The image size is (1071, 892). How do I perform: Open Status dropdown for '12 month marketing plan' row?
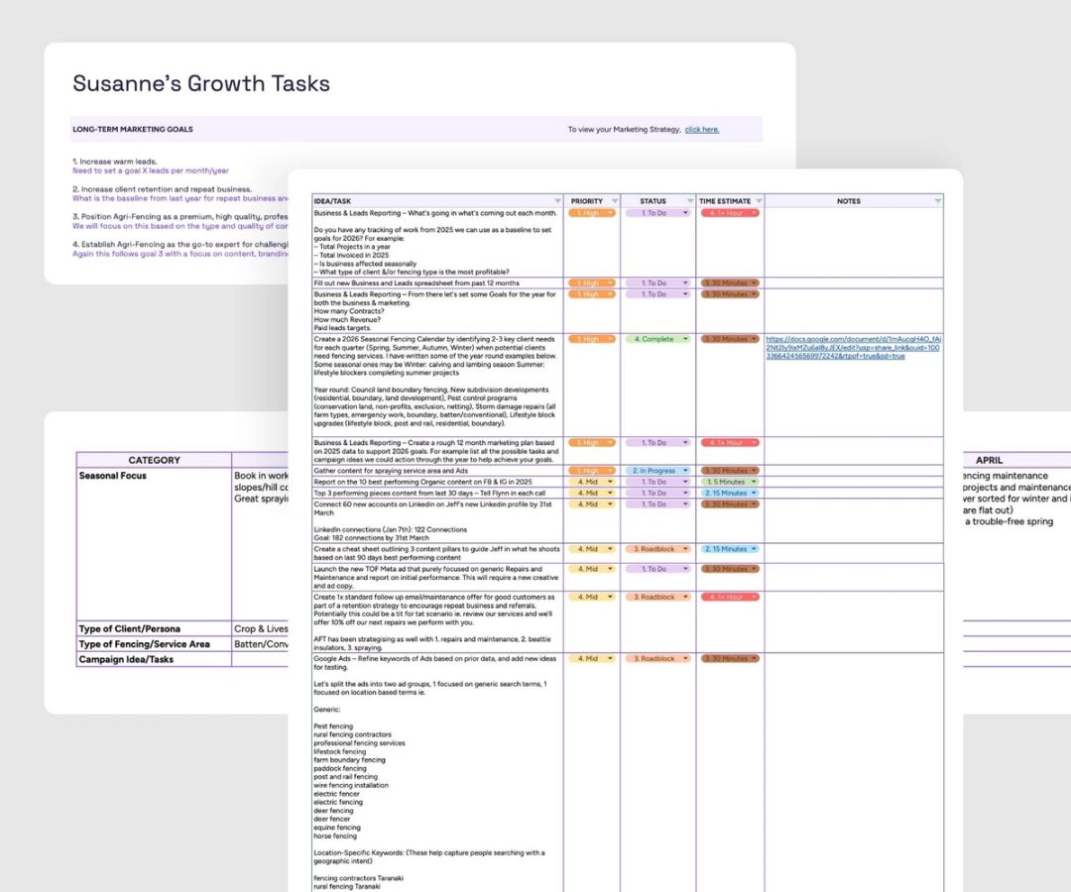(657, 442)
